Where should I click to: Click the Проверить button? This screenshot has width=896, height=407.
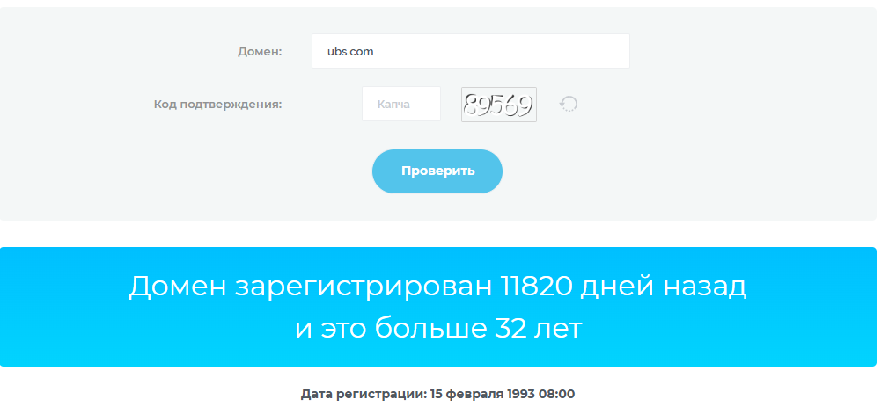pos(437,171)
